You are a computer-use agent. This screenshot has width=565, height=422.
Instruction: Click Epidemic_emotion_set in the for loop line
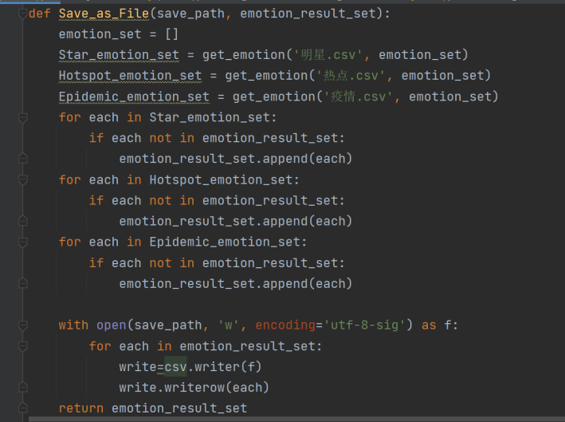click(225, 242)
